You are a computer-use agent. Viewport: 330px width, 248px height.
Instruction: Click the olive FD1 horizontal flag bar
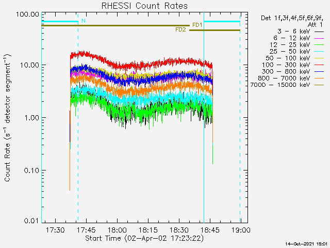115,25
